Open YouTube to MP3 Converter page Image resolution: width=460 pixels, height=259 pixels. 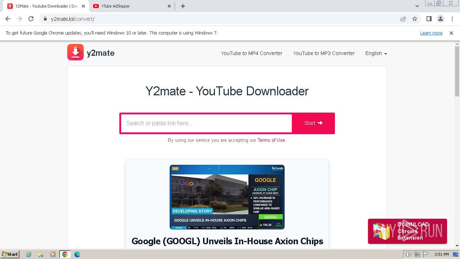click(x=324, y=53)
